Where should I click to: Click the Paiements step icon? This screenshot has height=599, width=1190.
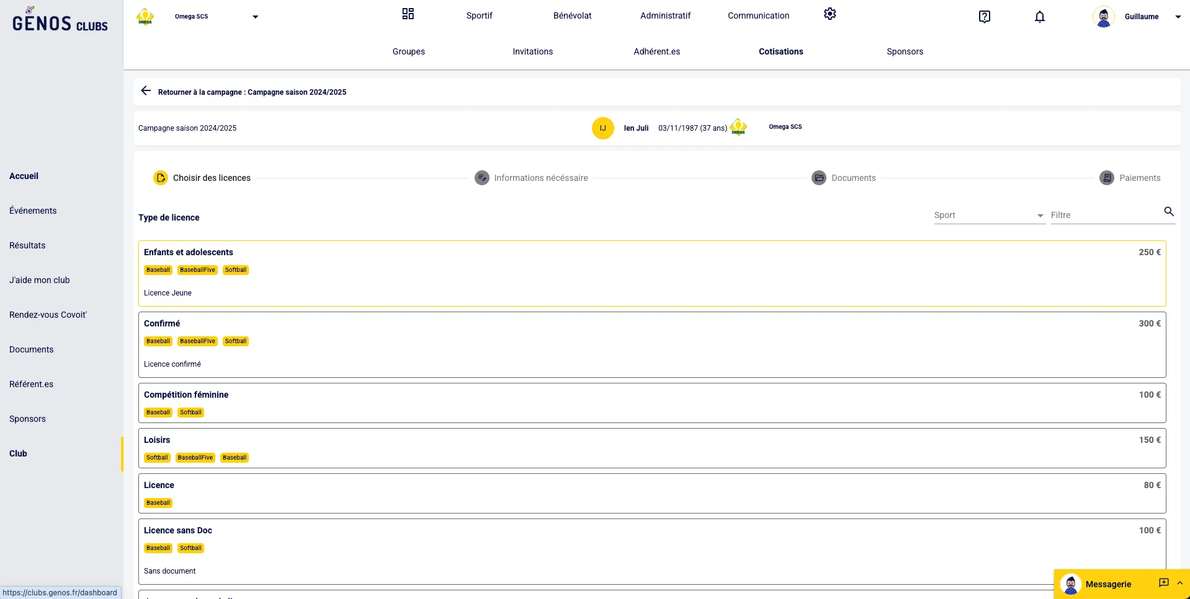click(x=1106, y=178)
